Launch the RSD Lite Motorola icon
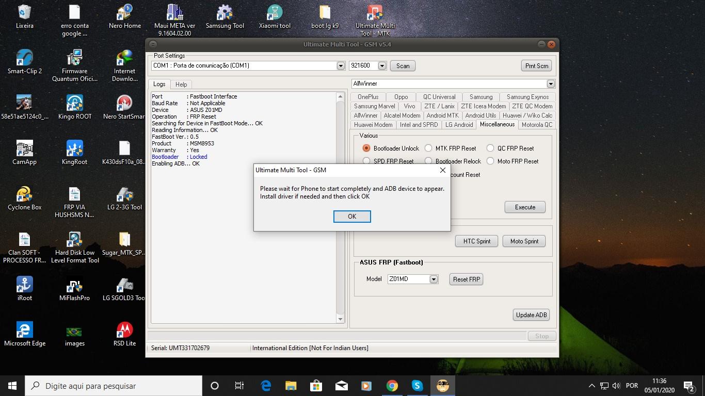The width and height of the screenshot is (705, 396). 124,334
